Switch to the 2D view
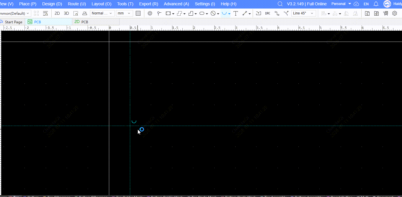Viewport: 402px width, 197px height. click(x=57, y=13)
